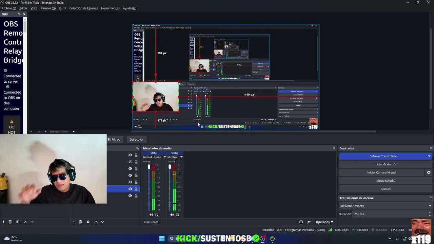434x244 pixels.
Task: Move the selected scene up
Action: pyautogui.click(x=25, y=222)
